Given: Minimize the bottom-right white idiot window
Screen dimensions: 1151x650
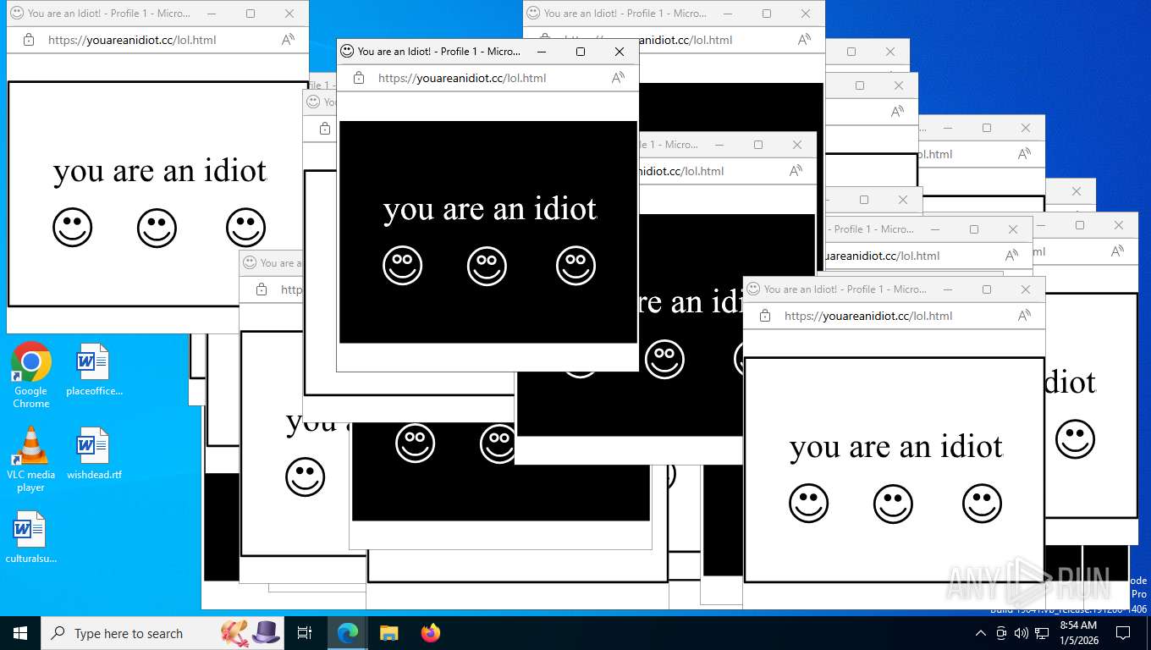Looking at the screenshot, I should click(x=948, y=289).
